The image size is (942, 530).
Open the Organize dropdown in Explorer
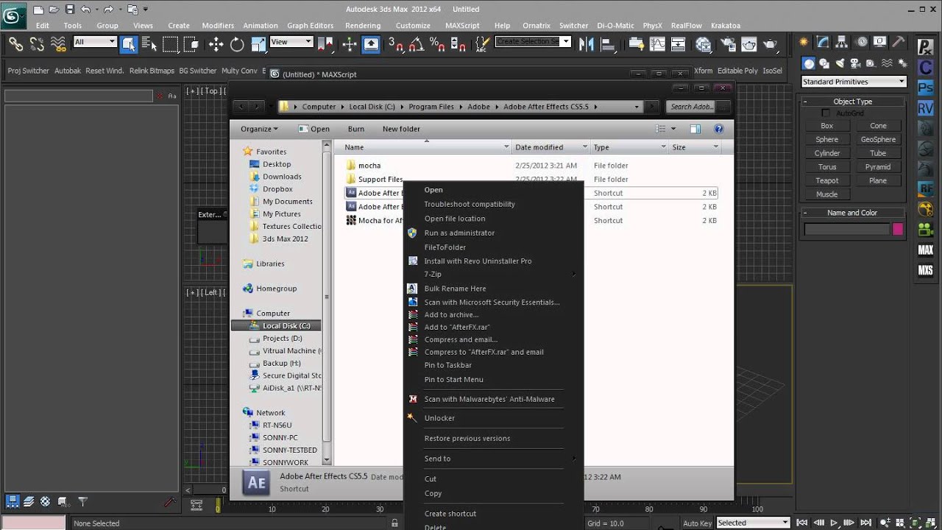[x=259, y=129]
